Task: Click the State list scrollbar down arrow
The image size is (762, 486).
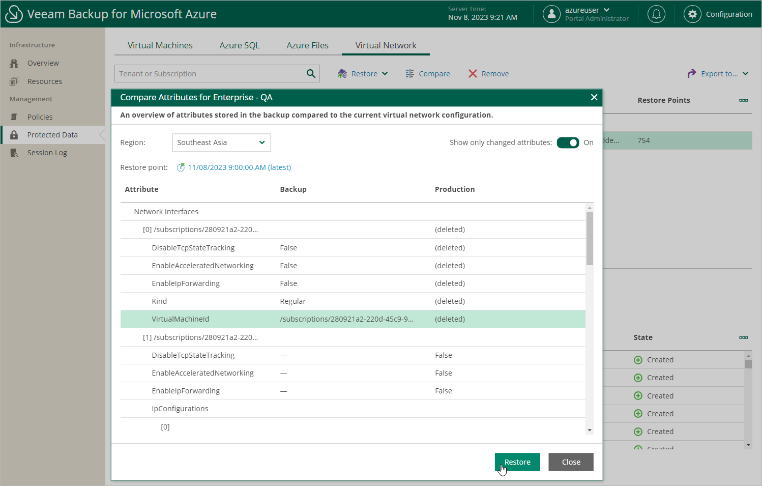Action: click(x=748, y=445)
